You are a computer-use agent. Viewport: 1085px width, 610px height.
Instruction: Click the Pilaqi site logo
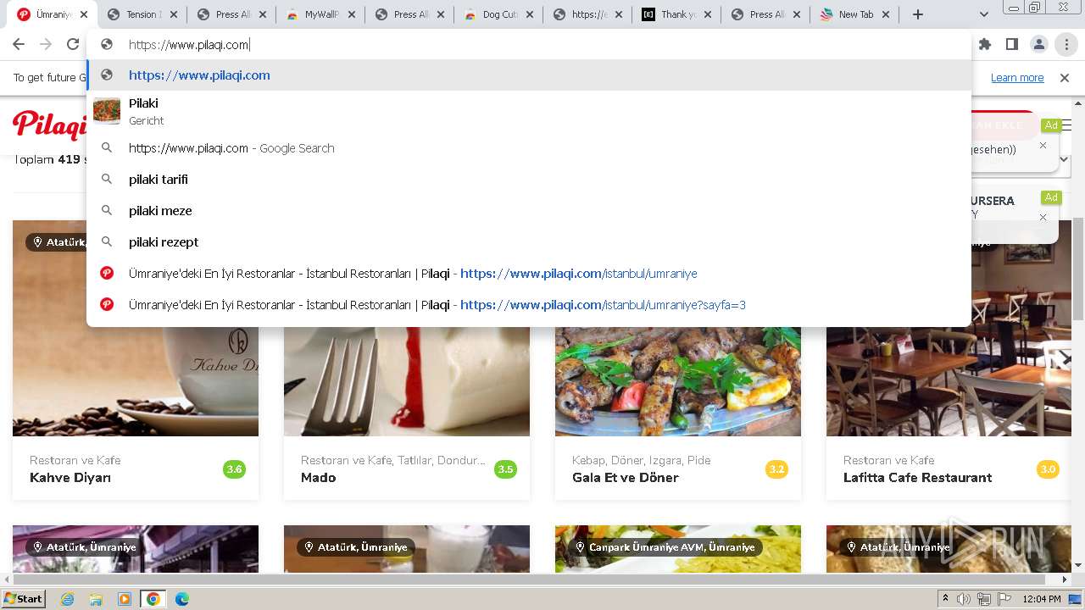tap(49, 125)
